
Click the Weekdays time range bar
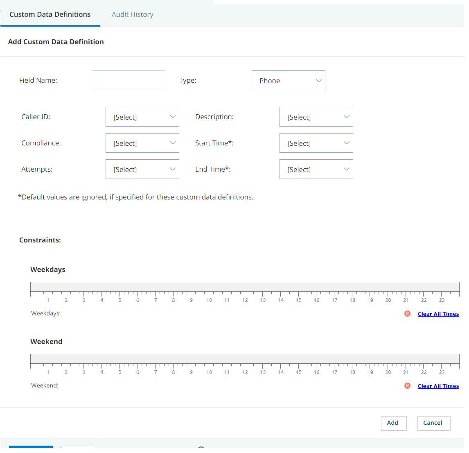coord(245,287)
